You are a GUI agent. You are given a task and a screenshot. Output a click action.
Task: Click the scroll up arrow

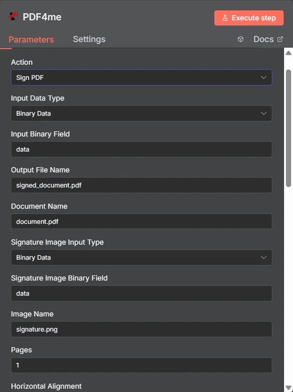tap(288, 53)
